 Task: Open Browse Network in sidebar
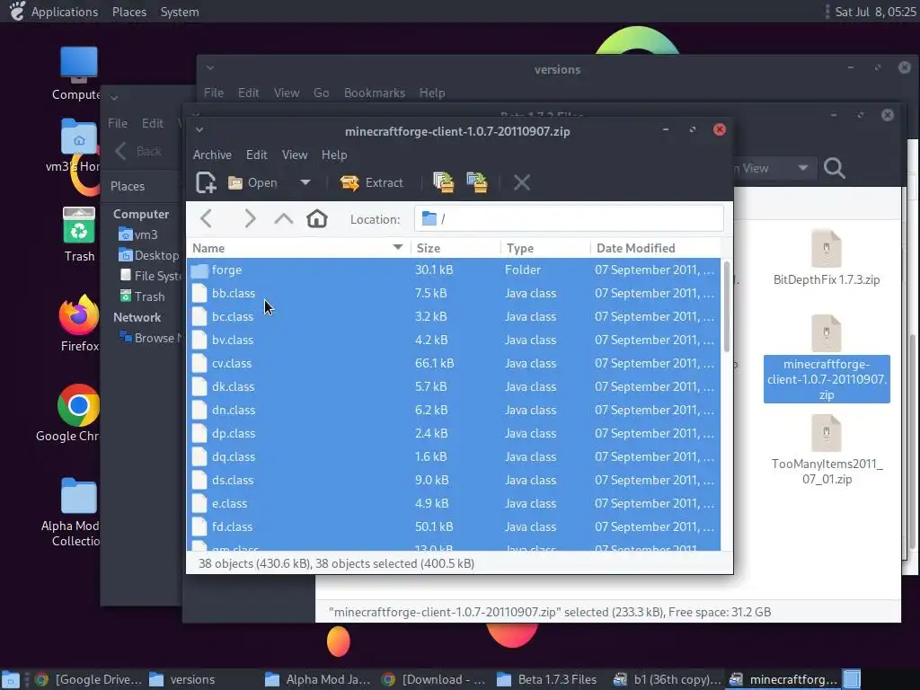click(x=150, y=338)
